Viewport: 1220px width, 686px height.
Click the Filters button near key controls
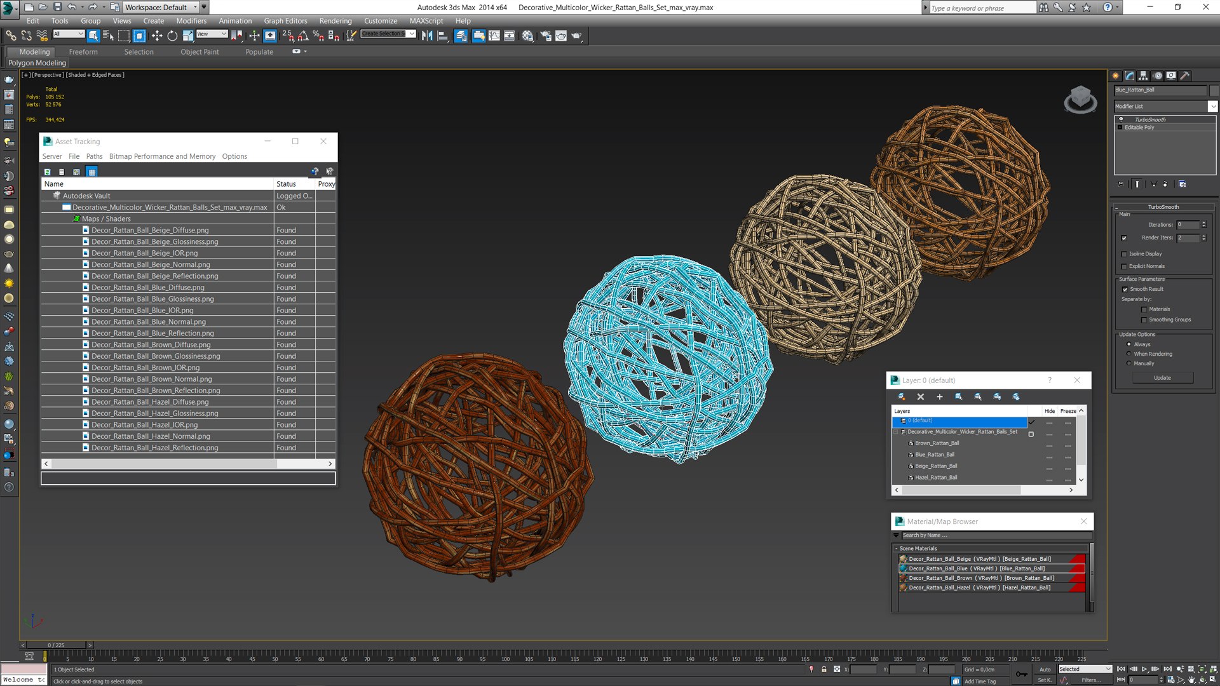[1091, 680]
